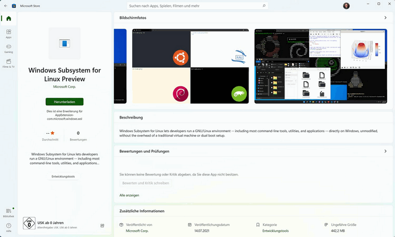This screenshot has width=395, height=237.
Task: Open the Linux distros logos screenshot
Action: (191, 66)
